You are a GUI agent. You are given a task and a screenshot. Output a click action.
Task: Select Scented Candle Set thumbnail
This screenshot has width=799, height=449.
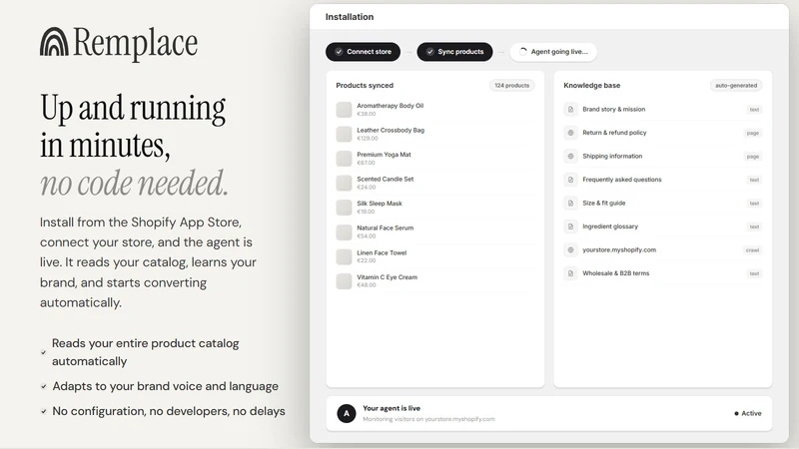click(x=344, y=183)
